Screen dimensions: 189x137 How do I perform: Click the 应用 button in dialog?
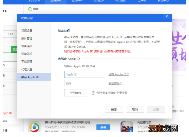pyautogui.click(x=156, y=109)
